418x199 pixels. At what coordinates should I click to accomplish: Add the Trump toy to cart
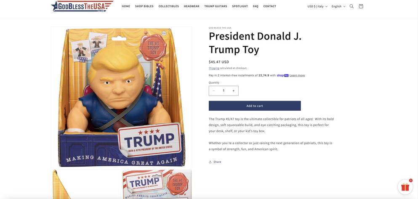tap(255, 106)
